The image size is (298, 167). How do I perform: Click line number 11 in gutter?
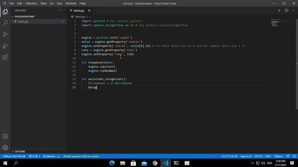[x=74, y=63]
